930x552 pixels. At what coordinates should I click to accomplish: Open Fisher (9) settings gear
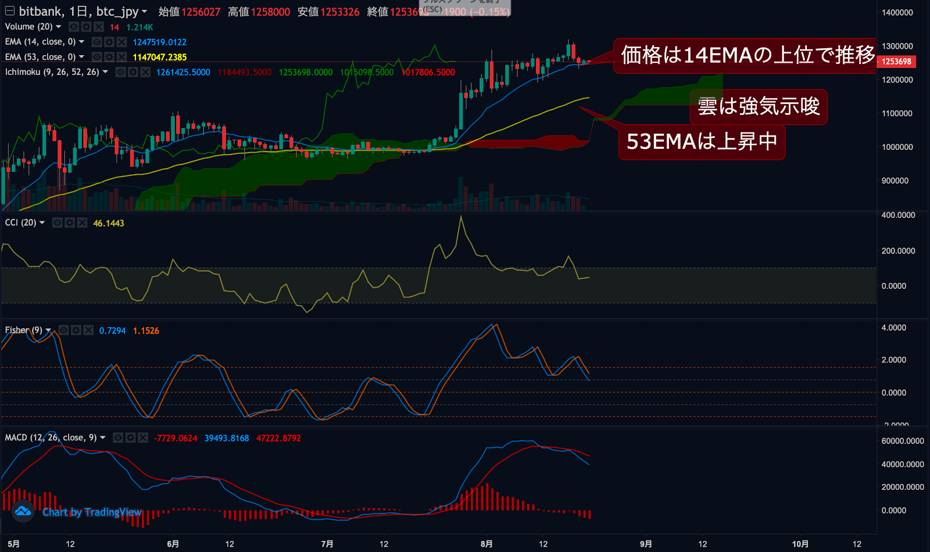pos(76,330)
